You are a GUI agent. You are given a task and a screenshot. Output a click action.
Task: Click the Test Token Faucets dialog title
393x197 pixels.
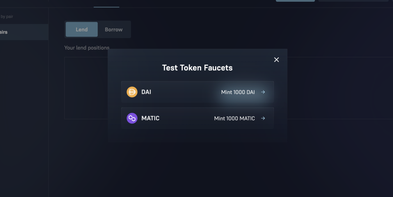pos(197,68)
